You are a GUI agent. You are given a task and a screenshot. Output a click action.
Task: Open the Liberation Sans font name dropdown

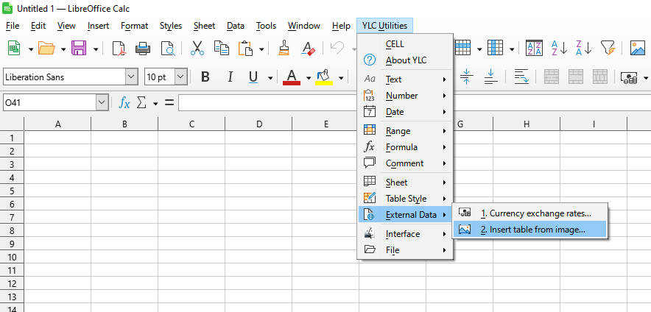pos(132,77)
